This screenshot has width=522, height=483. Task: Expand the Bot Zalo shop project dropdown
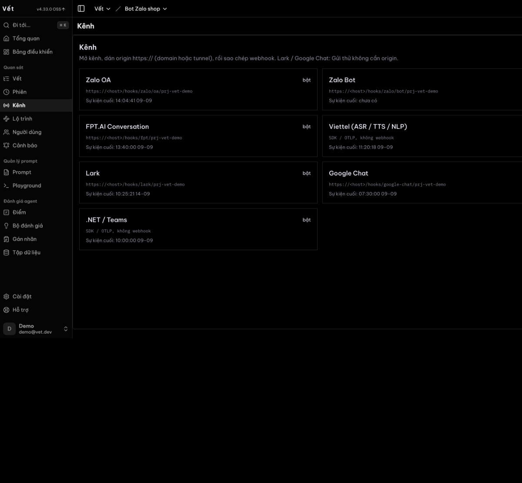click(x=146, y=9)
